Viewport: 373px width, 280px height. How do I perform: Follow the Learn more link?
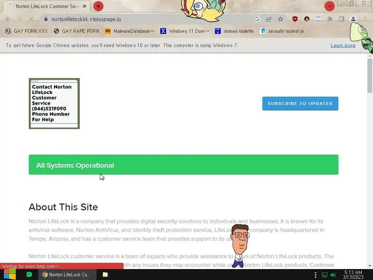click(343, 45)
